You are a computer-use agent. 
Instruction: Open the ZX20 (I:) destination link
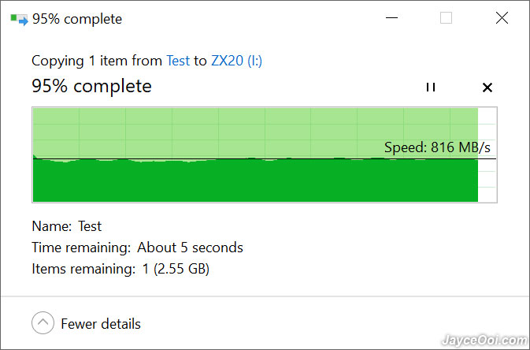pyautogui.click(x=236, y=61)
